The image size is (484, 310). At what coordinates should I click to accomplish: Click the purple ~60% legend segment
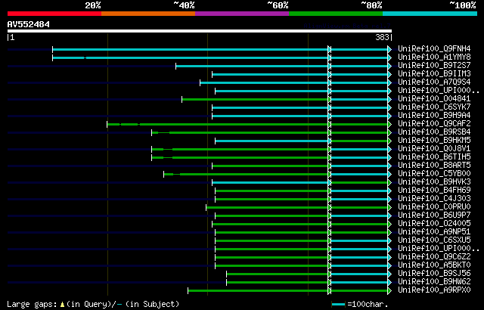click(242, 14)
